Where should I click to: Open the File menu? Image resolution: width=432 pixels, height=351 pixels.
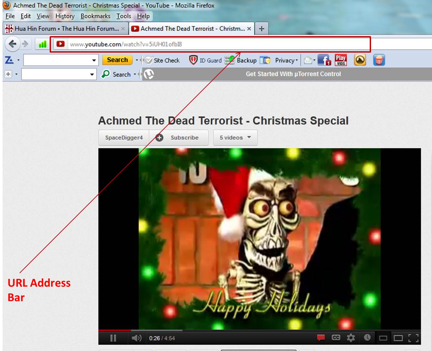(x=10, y=16)
